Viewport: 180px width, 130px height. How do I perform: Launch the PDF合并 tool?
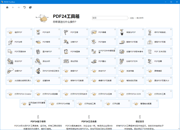[47, 32]
